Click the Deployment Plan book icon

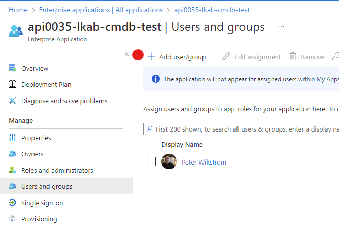coord(12,84)
